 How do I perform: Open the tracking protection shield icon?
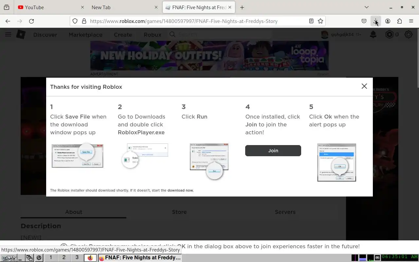[x=75, y=21]
